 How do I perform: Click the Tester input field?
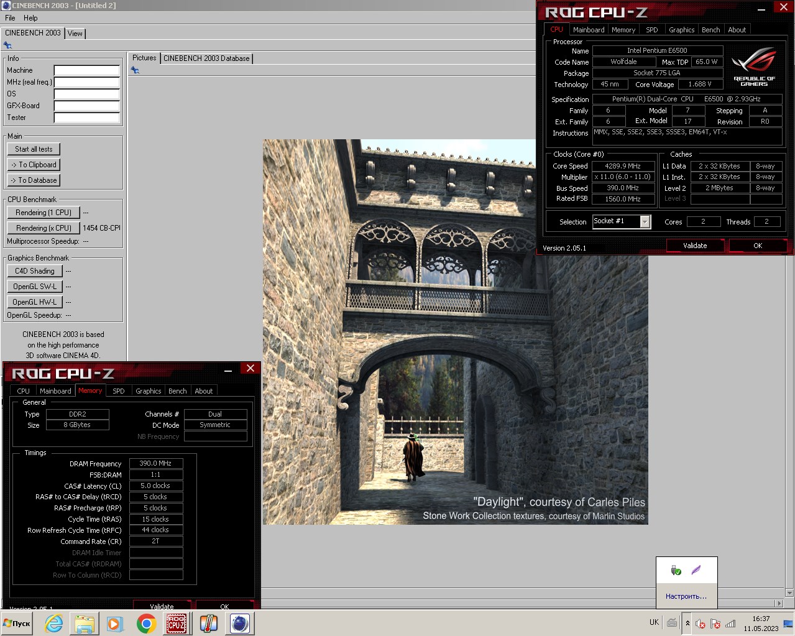pyautogui.click(x=87, y=118)
